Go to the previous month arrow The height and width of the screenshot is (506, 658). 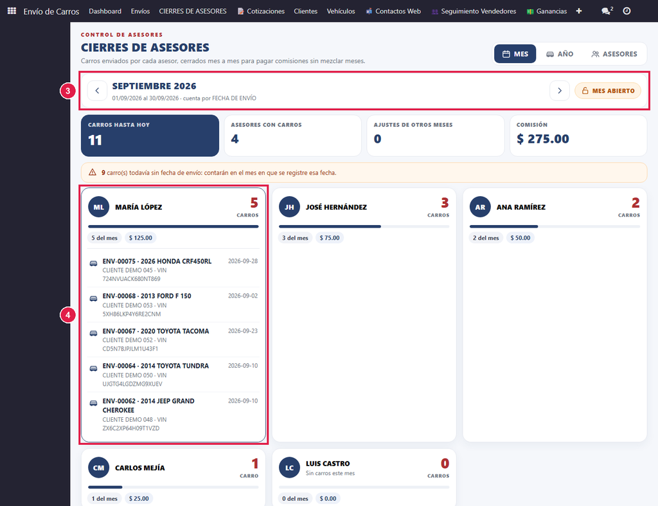coord(97,91)
